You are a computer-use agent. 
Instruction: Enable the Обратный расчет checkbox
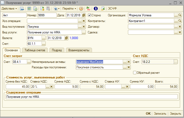(x=135, y=73)
